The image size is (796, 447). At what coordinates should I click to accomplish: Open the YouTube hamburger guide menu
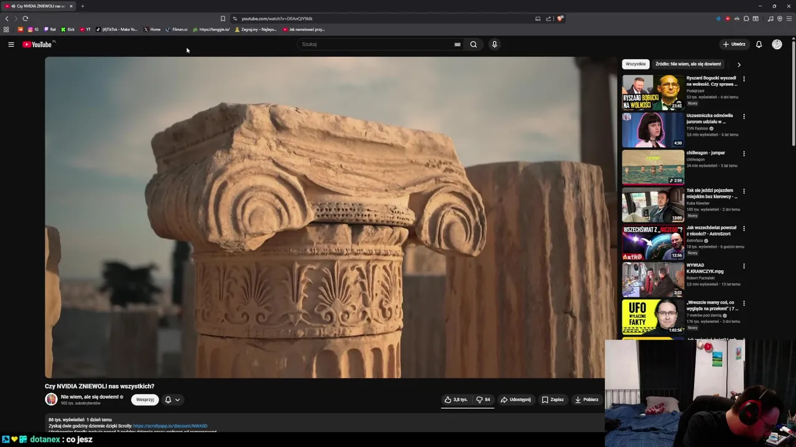[x=11, y=44]
